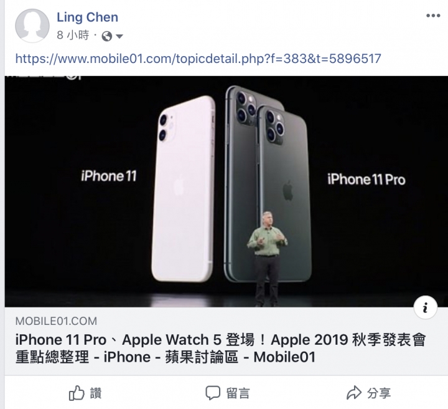
Task: Click the info "i" icon on the preview
Action: pos(426,307)
